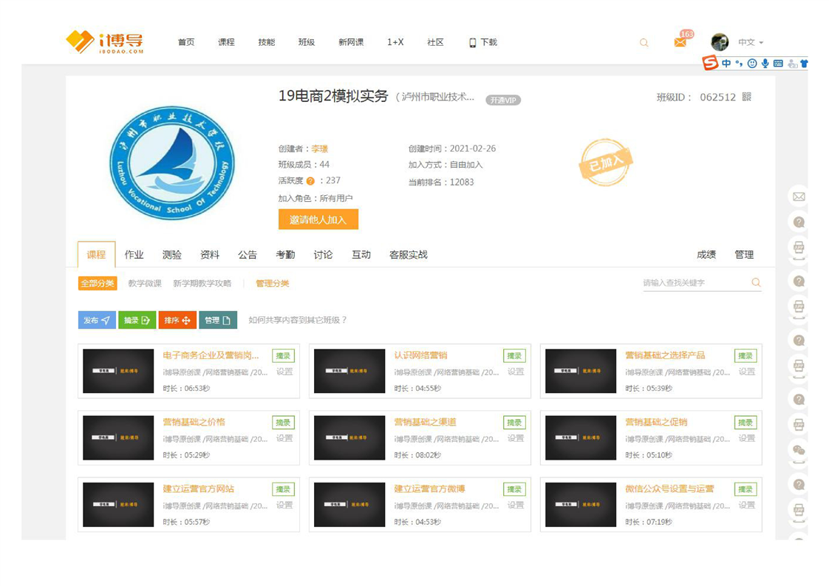The height and width of the screenshot is (586, 829).
Task: Click the search magnifier in the top navbar
Action: click(x=644, y=43)
